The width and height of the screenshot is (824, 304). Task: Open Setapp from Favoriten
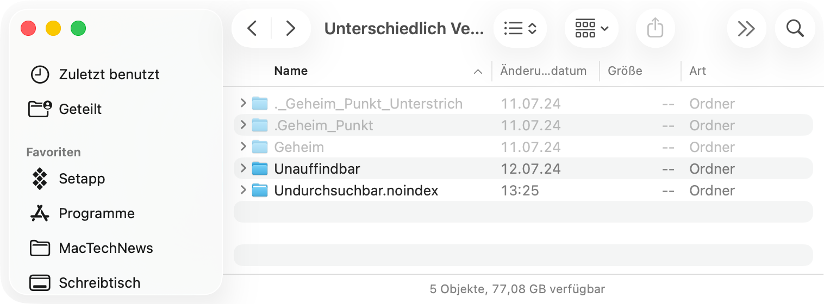[x=82, y=179]
